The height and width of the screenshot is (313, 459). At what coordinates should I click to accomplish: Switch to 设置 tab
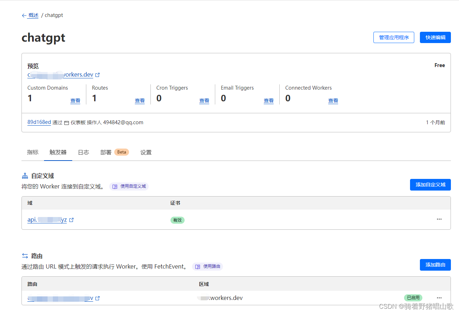146,152
